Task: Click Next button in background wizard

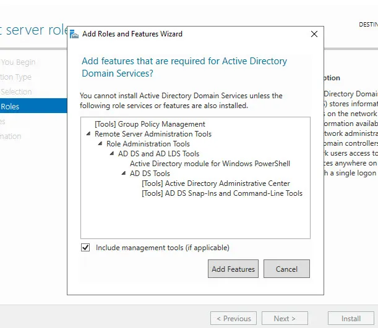Action: 285,318
